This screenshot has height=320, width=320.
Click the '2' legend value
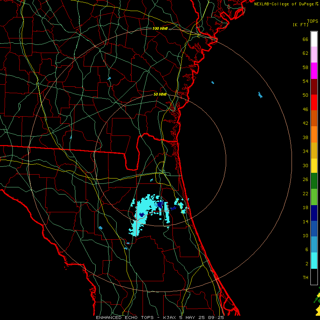tap(307, 263)
